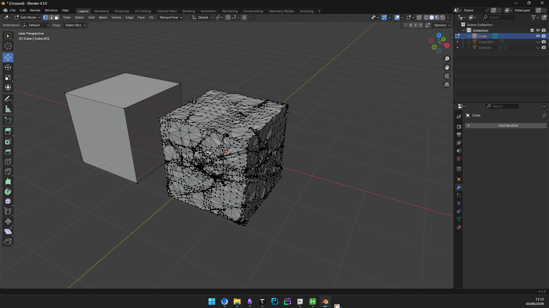549x308 pixels.
Task: Choose the Extrude Region tool
Action: pyautogui.click(x=8, y=131)
